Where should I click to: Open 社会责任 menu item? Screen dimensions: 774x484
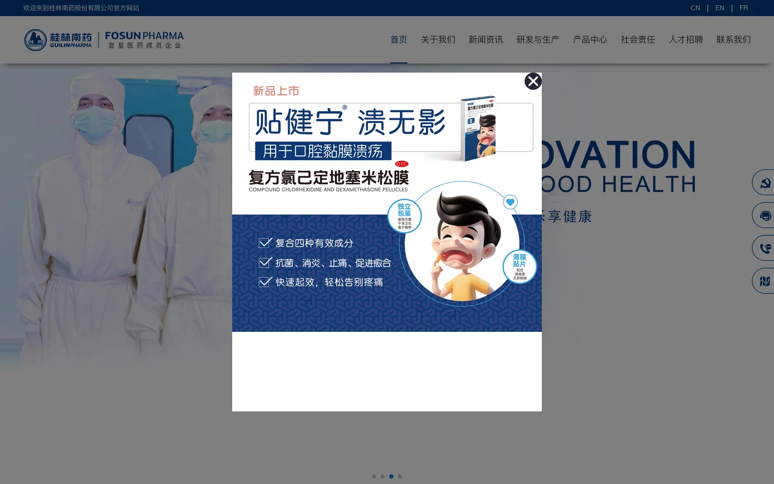(x=638, y=40)
